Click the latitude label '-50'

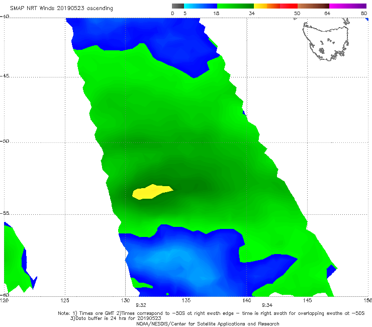[5, 141]
